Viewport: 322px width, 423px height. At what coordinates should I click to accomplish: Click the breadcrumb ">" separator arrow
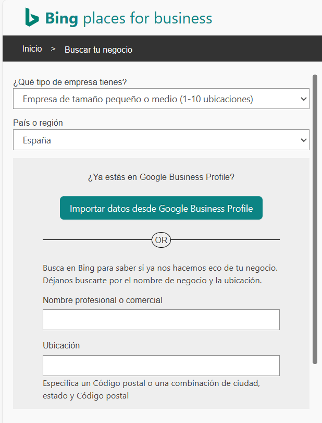[53, 49]
